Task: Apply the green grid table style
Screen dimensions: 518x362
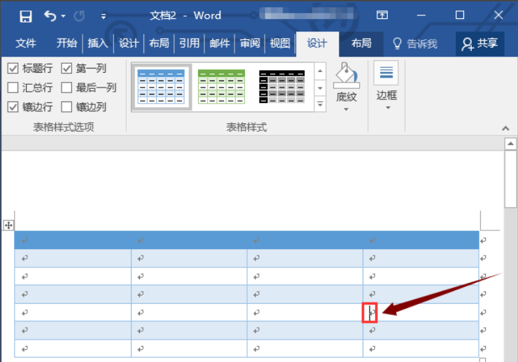Action: coord(221,87)
